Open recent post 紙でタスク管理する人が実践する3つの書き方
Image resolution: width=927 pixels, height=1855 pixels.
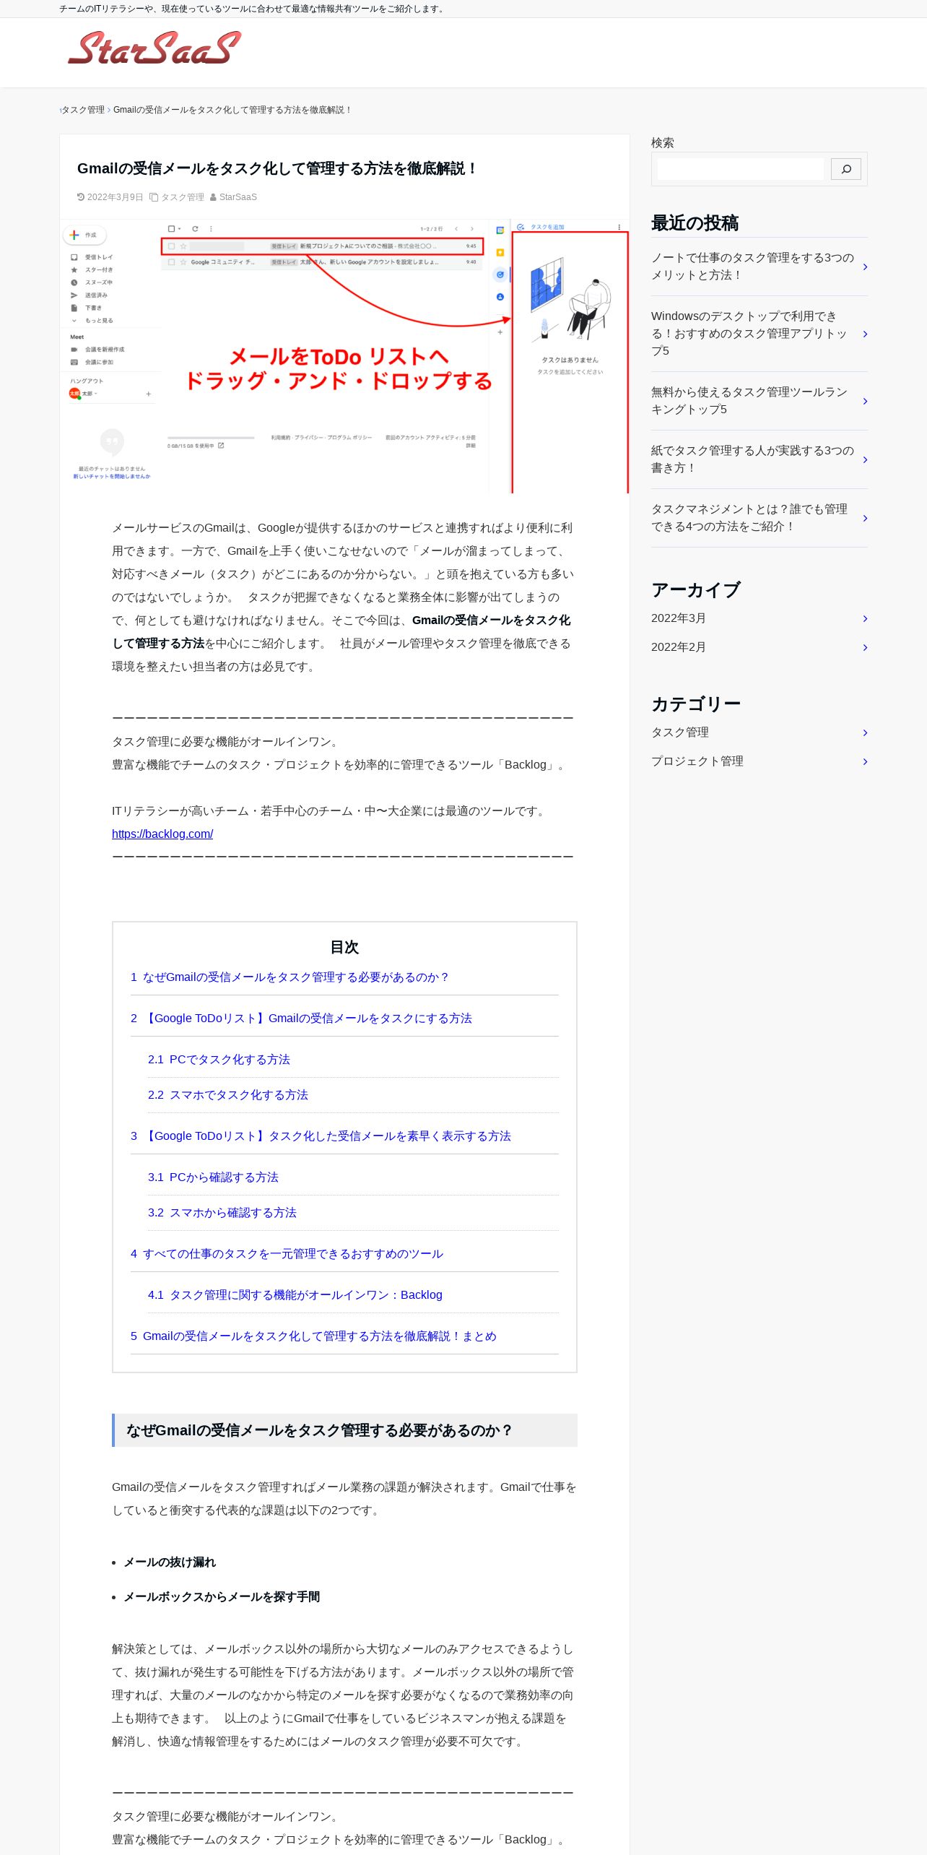click(759, 459)
